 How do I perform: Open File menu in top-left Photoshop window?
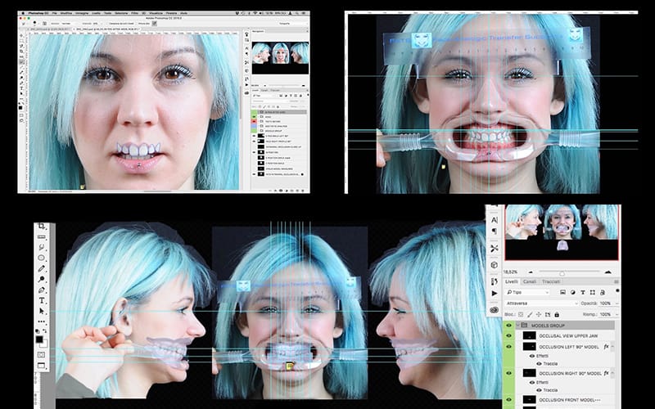pos(55,13)
